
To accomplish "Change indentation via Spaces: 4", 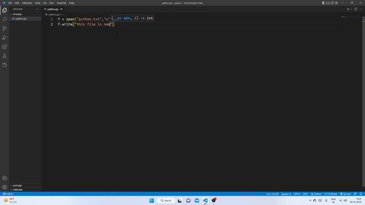I will point(286,194).
